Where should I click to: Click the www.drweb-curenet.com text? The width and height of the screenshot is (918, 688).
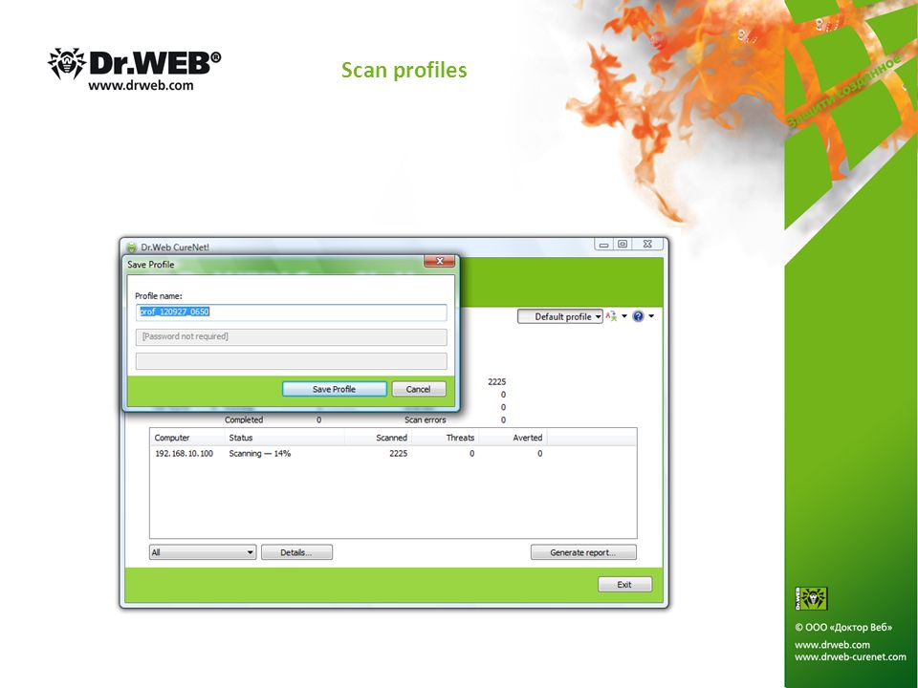(x=850, y=657)
